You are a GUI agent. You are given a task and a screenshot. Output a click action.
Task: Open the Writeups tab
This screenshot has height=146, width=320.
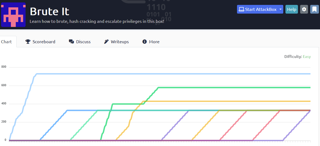pos(116,42)
